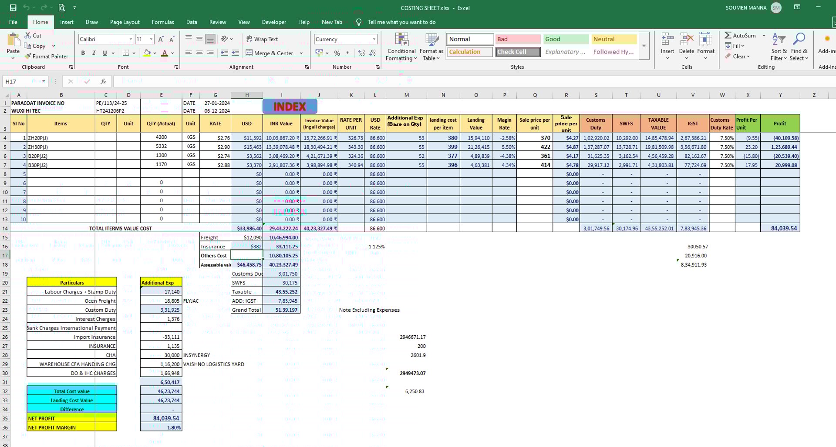
Task: Click the Increase Indent icon
Action: tap(235, 53)
